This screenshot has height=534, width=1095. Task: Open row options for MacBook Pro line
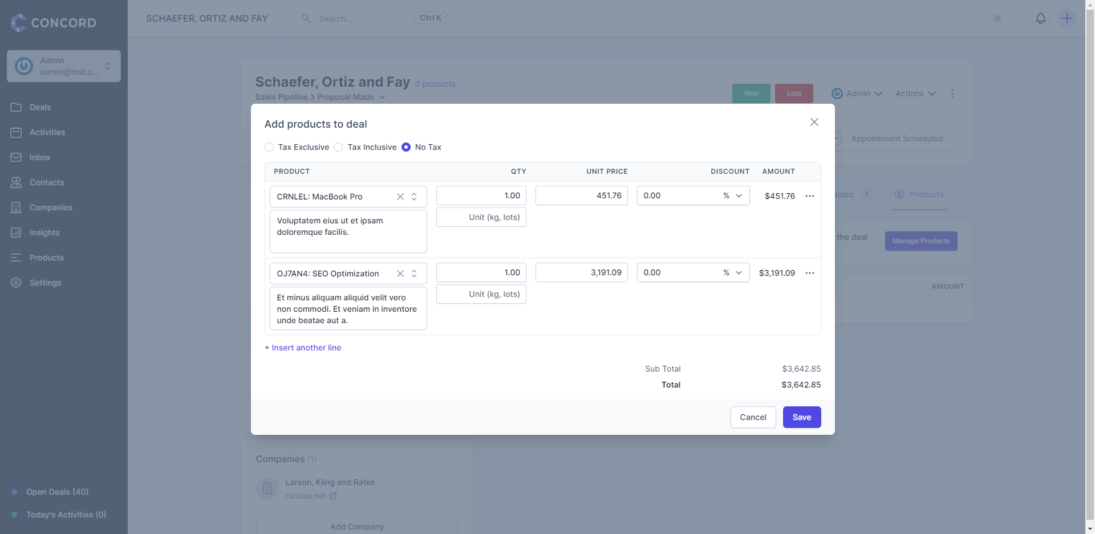coord(810,196)
